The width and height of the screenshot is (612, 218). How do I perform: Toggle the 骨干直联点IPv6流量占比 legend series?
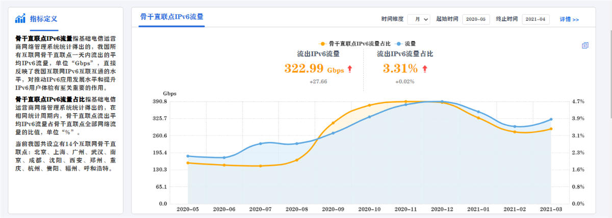click(x=356, y=44)
